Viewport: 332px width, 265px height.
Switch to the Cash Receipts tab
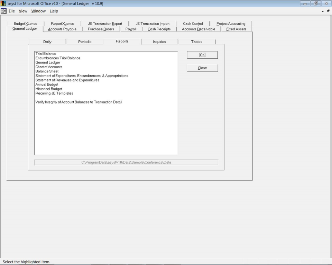[x=159, y=29]
